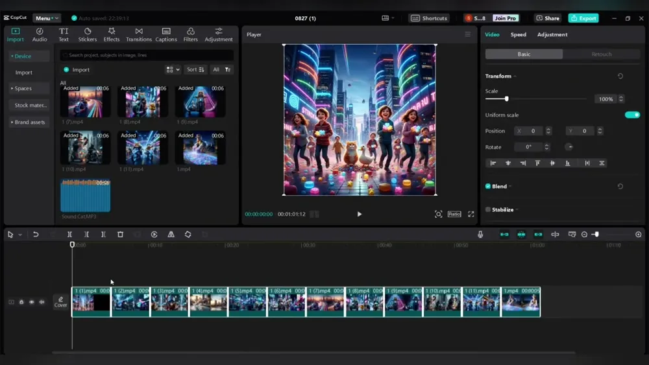Click the Delete trash icon in timeline toolbar
The width and height of the screenshot is (649, 365).
[120, 235]
